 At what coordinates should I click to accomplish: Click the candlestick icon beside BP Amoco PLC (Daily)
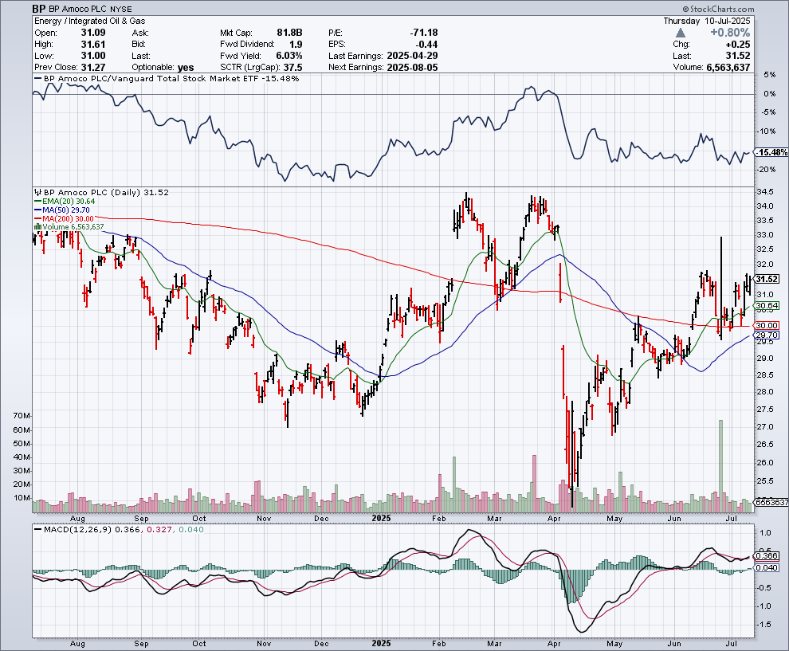38,192
